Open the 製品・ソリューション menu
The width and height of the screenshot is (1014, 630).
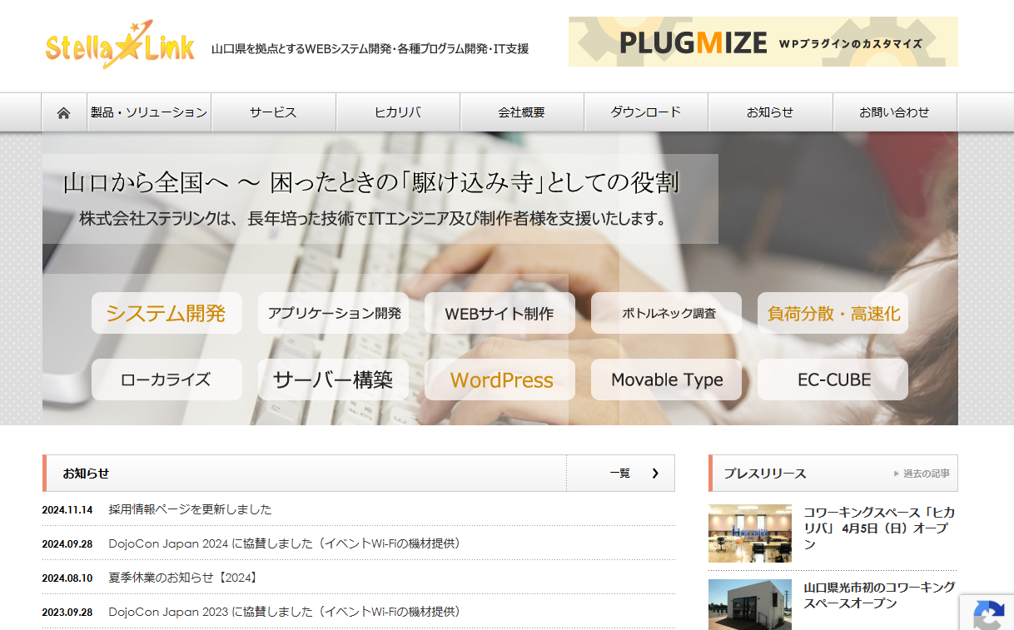(x=149, y=112)
